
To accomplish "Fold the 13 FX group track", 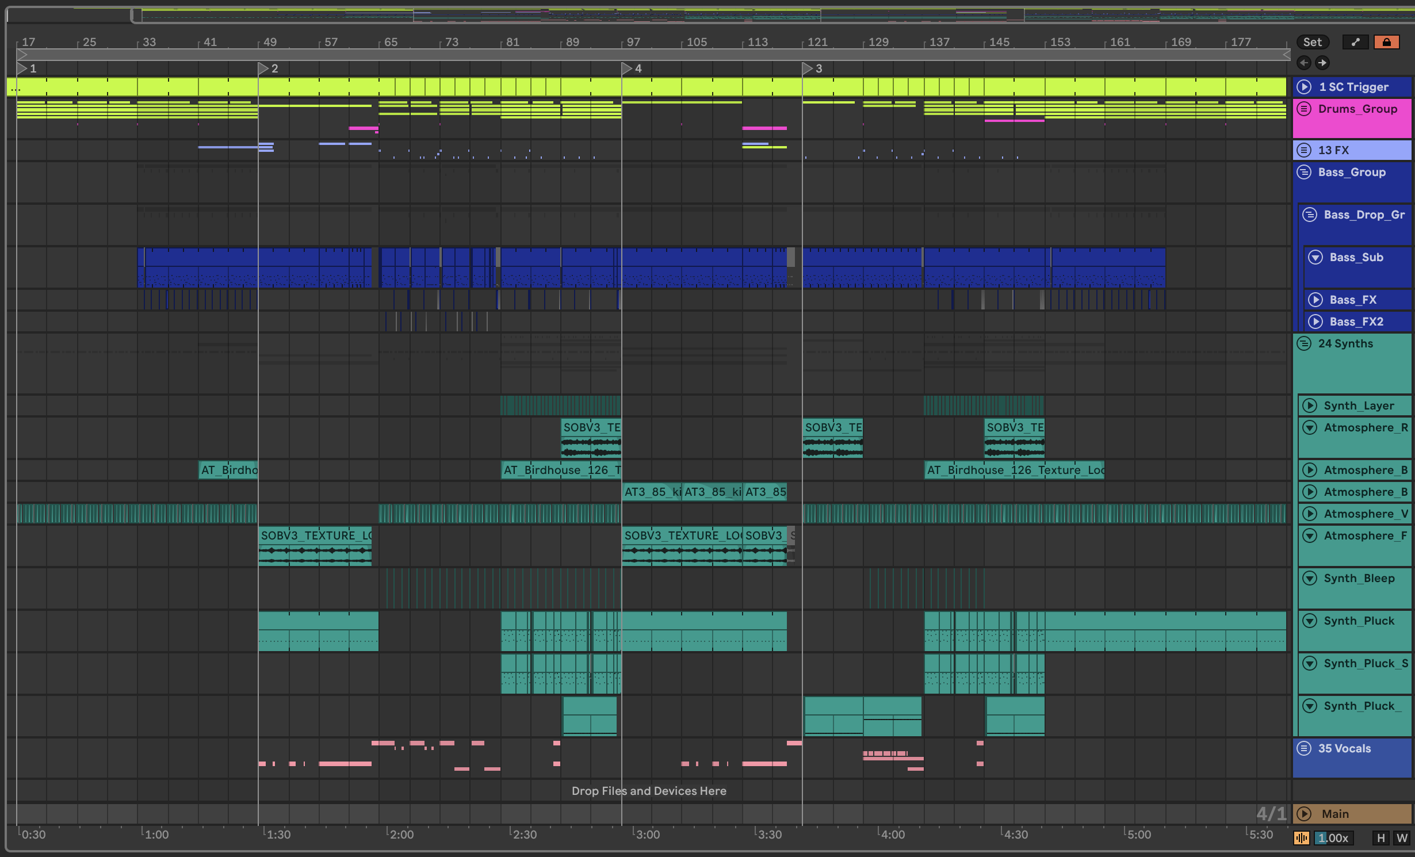I will point(1304,150).
